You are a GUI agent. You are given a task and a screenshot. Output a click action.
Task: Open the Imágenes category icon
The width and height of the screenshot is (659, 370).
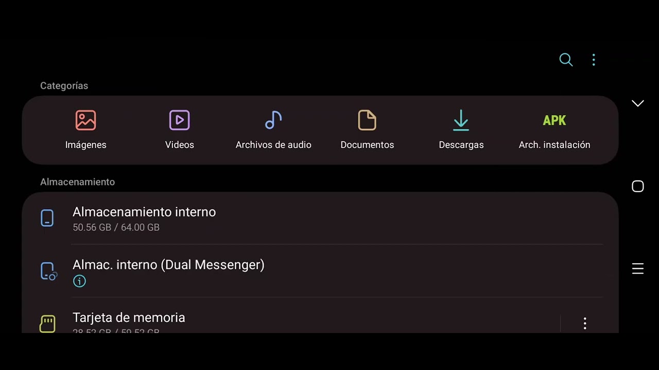[85, 120]
